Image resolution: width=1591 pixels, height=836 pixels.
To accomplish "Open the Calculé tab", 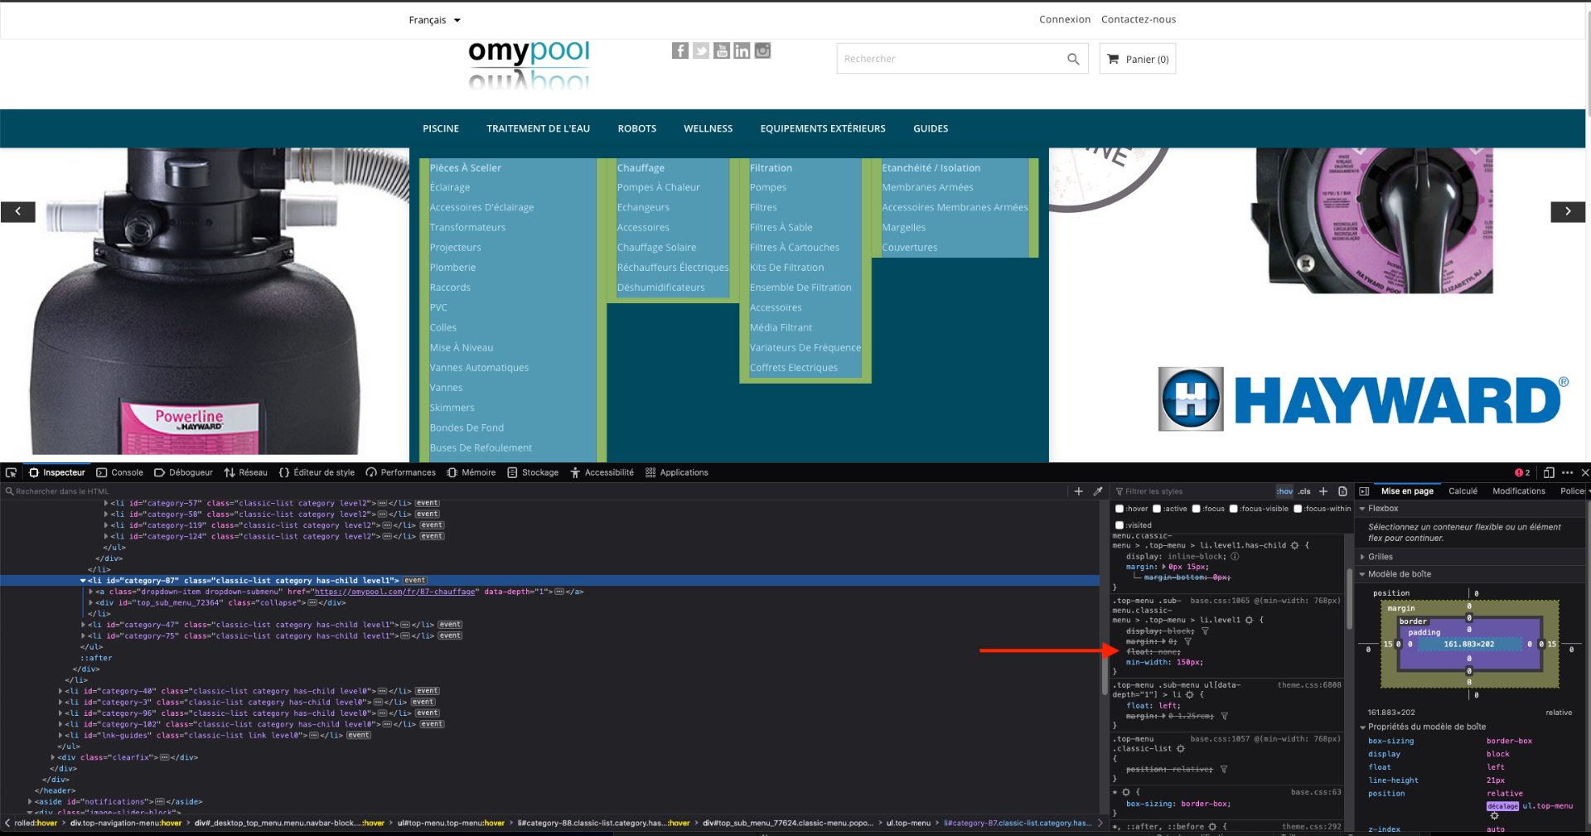I will (x=1463, y=491).
